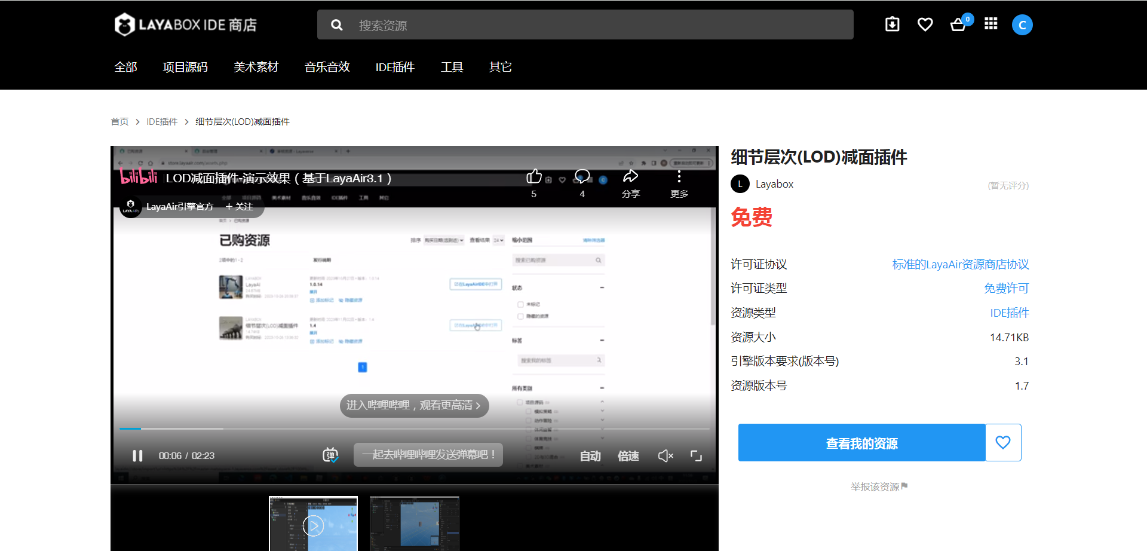Click Layabox publisher avatar
The image size is (1147, 551).
pos(740,184)
